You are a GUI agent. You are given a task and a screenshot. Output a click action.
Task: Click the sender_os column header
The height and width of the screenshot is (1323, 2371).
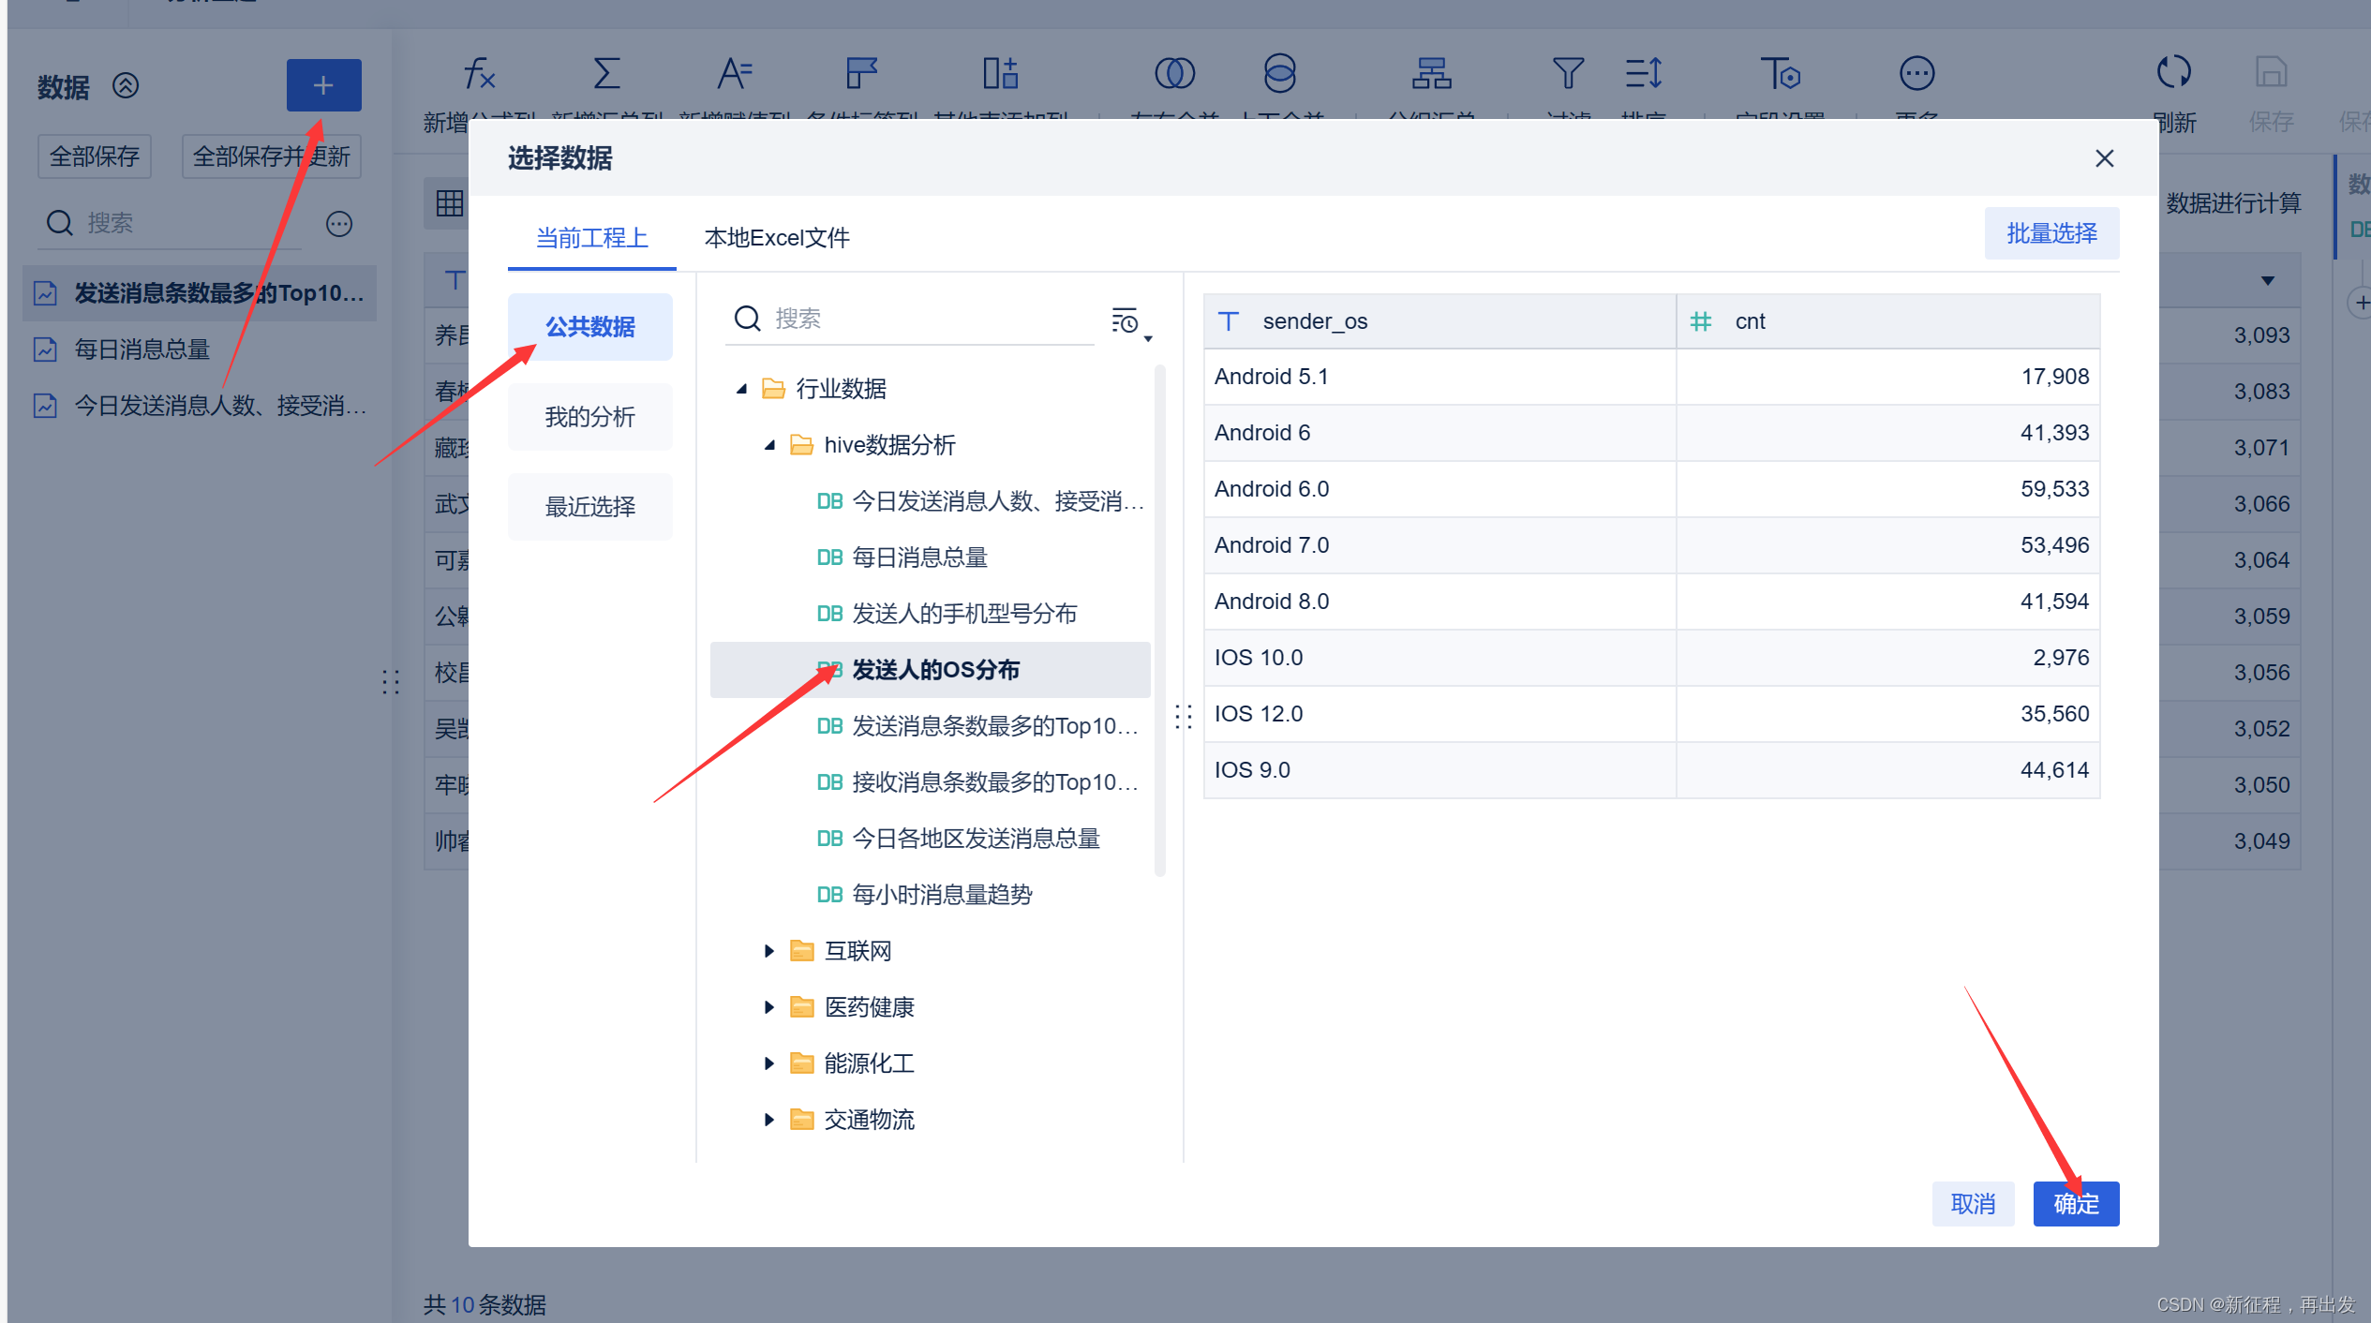(1440, 321)
